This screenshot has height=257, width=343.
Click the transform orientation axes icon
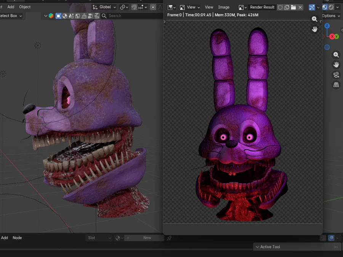pyautogui.click(x=95, y=7)
